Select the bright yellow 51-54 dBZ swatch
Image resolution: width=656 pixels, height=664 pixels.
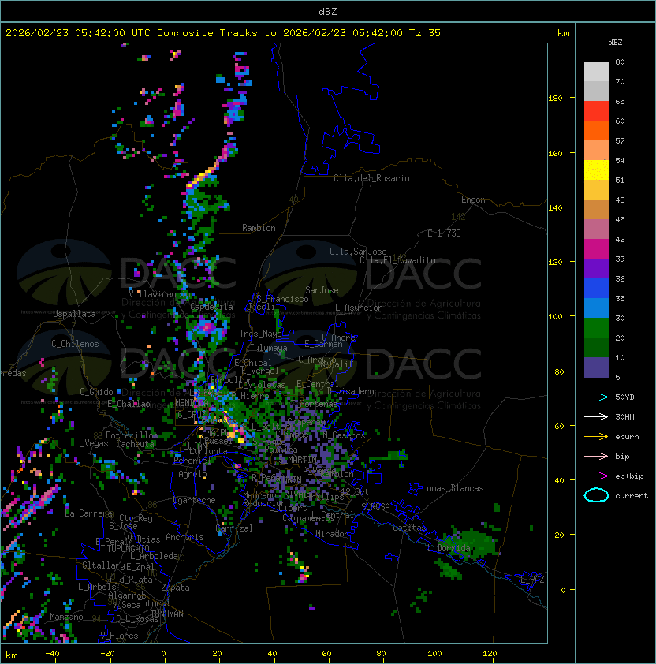[x=596, y=170]
